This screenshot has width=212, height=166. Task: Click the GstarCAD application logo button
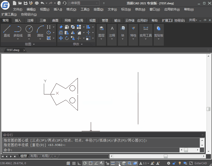click(x=5, y=5)
